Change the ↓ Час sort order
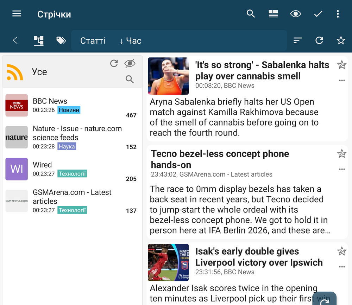The width and height of the screenshot is (352, 305). 131,40
